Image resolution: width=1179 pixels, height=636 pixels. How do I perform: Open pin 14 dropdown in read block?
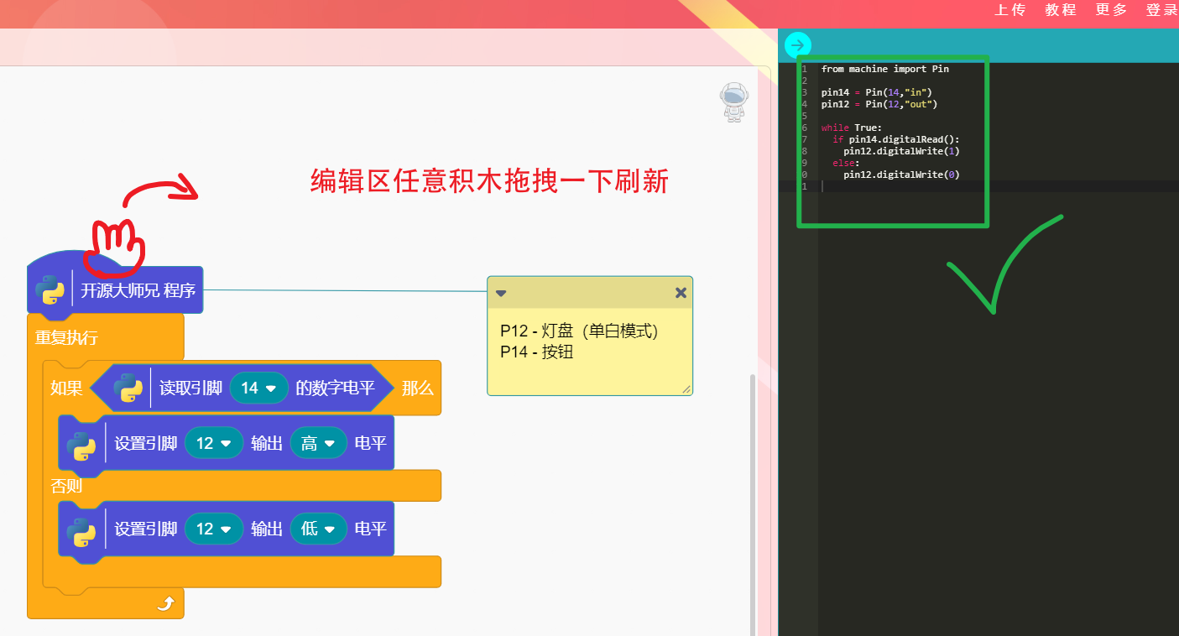[x=258, y=388]
